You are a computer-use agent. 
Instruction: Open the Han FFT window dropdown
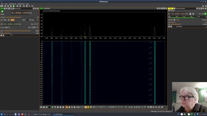pos(96,107)
